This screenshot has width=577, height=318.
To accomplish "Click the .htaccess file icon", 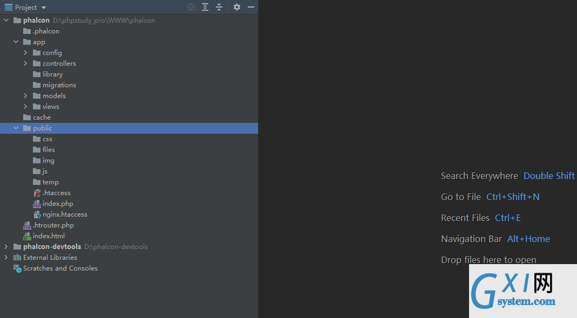I will pyautogui.click(x=37, y=193).
